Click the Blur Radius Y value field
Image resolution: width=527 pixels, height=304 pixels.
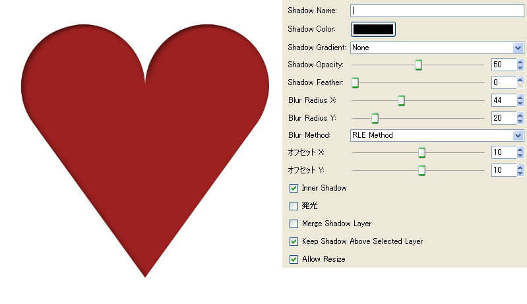click(503, 118)
